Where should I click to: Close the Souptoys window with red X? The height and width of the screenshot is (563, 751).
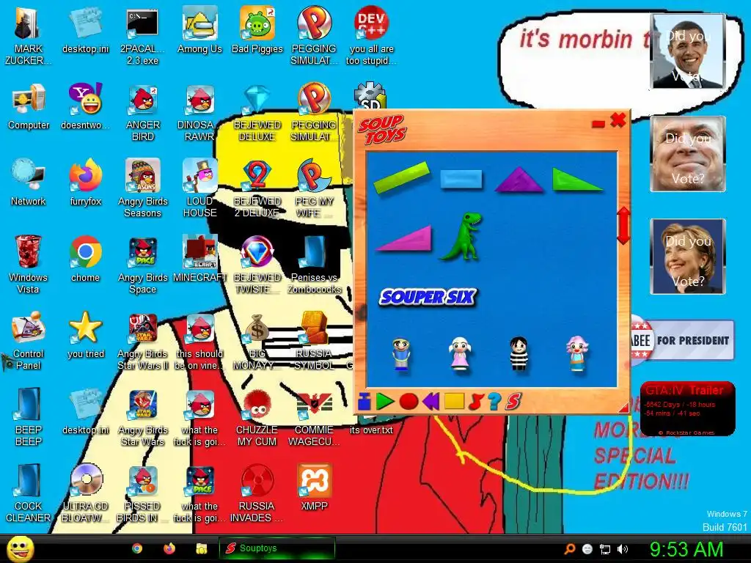pos(618,120)
